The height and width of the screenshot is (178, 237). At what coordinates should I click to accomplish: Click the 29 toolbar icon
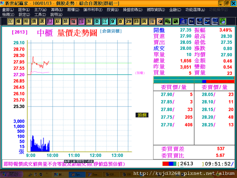(x=128, y=21)
